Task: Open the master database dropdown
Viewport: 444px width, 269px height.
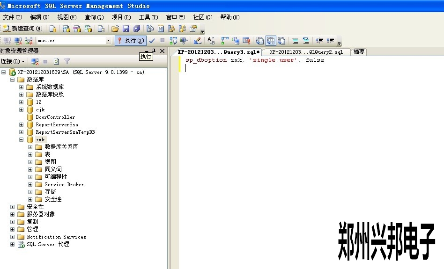Action: coord(109,41)
